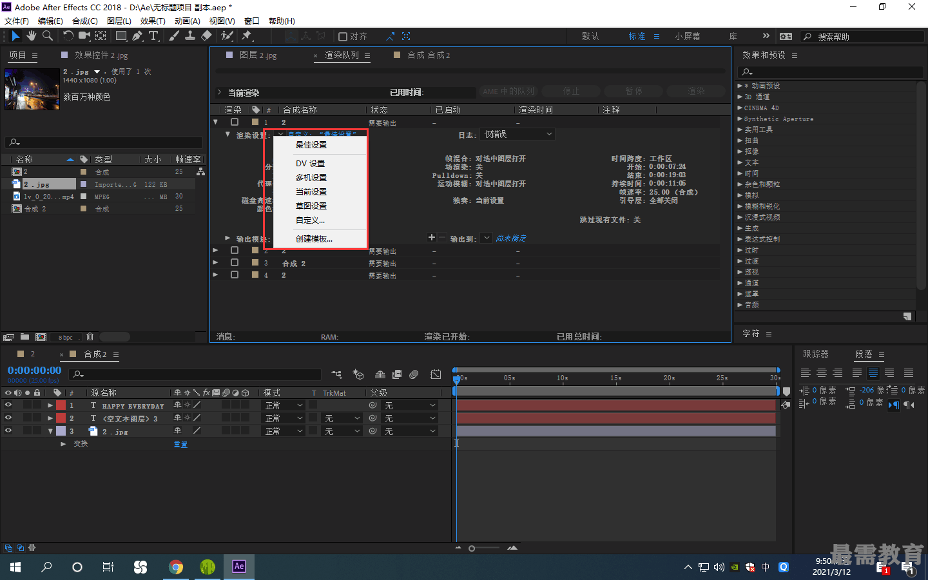
Task: Collapse the 2.jpg layer twirl arrow
Action: [x=50, y=431]
